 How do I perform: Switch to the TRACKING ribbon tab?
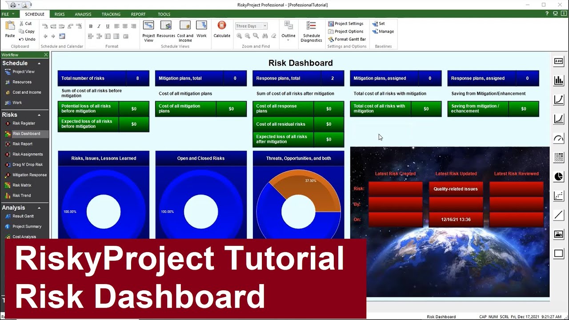(x=111, y=14)
